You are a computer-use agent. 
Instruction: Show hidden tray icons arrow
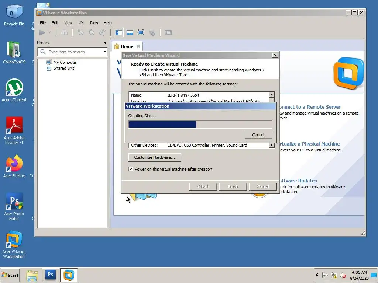[317, 275]
